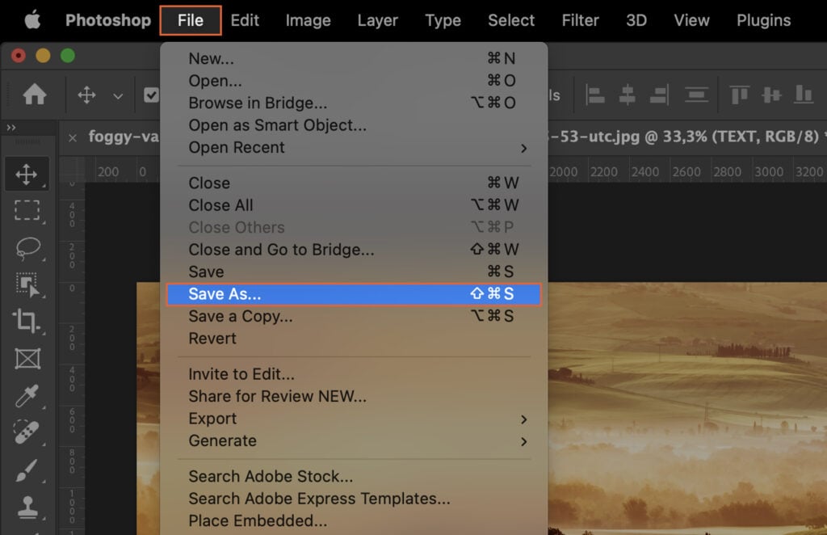Activate the Lasso tool
Image resolution: width=827 pixels, height=535 pixels.
click(x=27, y=249)
